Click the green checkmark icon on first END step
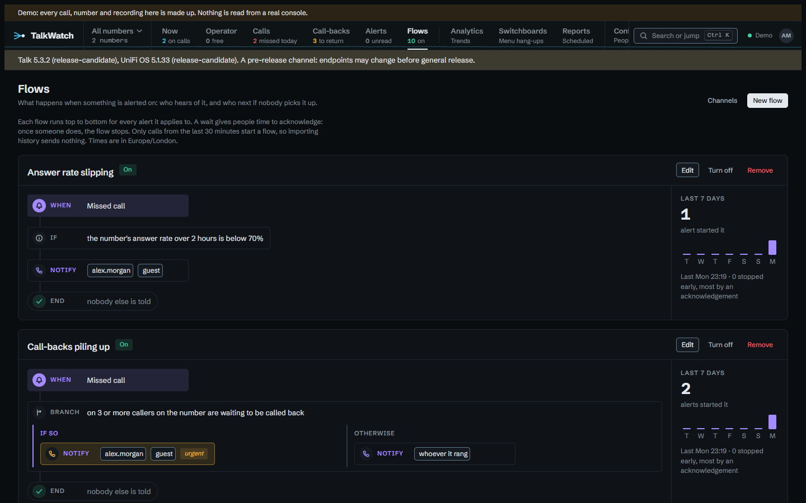Screen dimensions: 806x503 coord(39,301)
